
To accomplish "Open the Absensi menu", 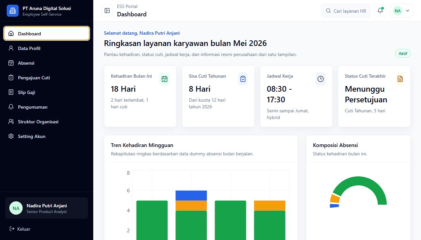I will click(x=47, y=63).
